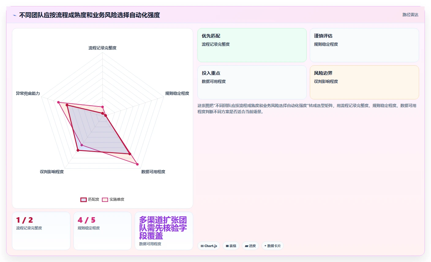
Task: Click the description paragraph starting with 这张图把
Action: tap(307, 109)
